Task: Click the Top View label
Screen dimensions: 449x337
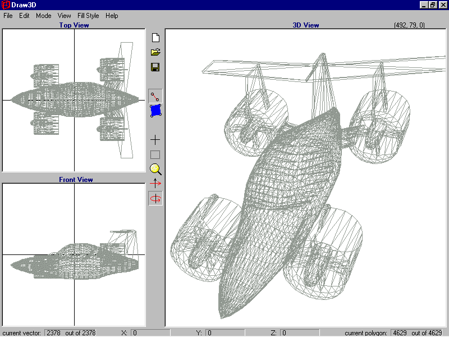Action: pyautogui.click(x=74, y=25)
